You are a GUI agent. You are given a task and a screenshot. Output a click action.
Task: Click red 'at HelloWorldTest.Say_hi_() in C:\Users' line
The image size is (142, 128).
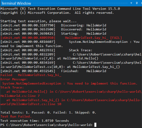click(x=74, y=100)
